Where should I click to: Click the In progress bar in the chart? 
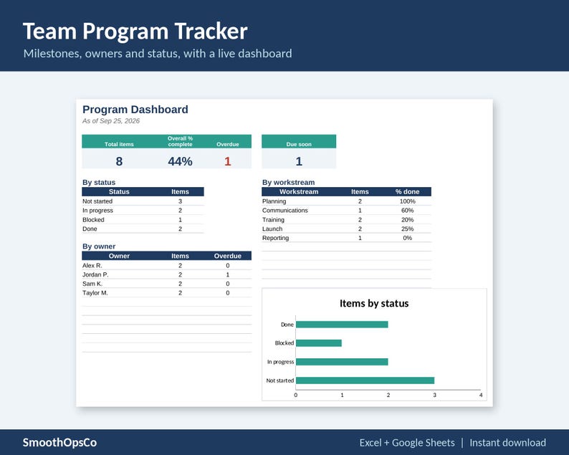pos(342,362)
